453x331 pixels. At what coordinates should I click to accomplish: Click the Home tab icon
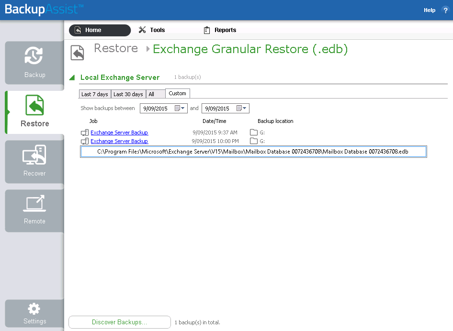78,30
